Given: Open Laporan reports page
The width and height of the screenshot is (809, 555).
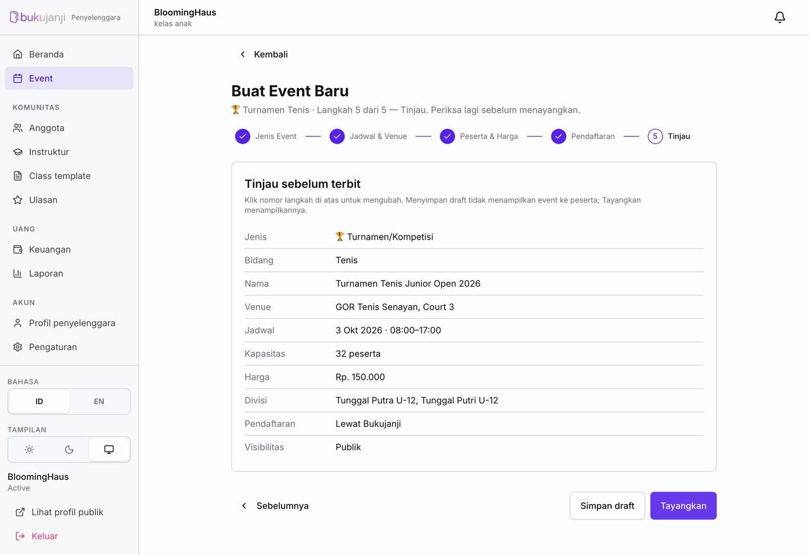Looking at the screenshot, I should (69, 274).
